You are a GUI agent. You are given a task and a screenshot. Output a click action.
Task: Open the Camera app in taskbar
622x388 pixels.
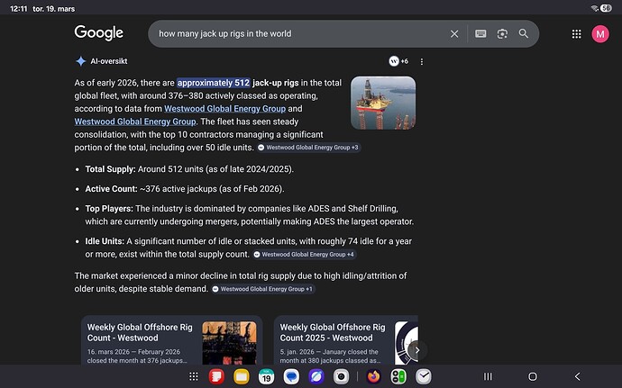pyautogui.click(x=341, y=376)
